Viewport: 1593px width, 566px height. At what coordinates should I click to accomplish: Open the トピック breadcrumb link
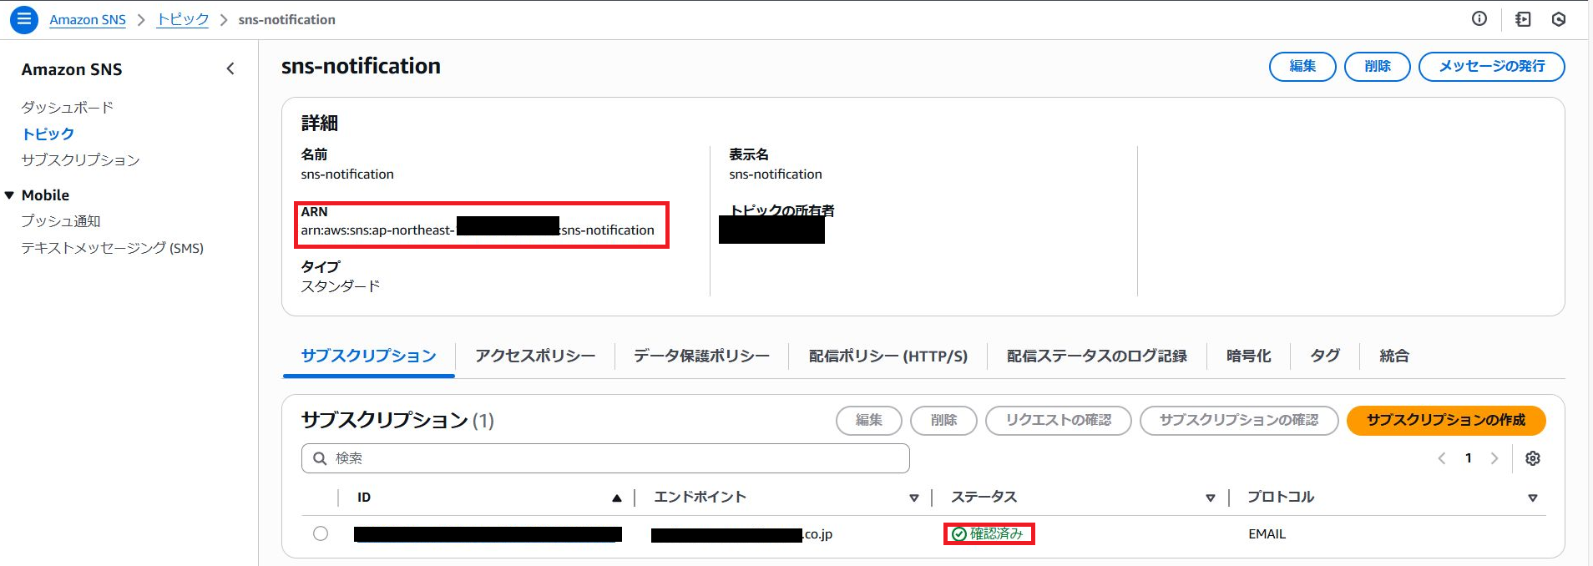click(183, 20)
